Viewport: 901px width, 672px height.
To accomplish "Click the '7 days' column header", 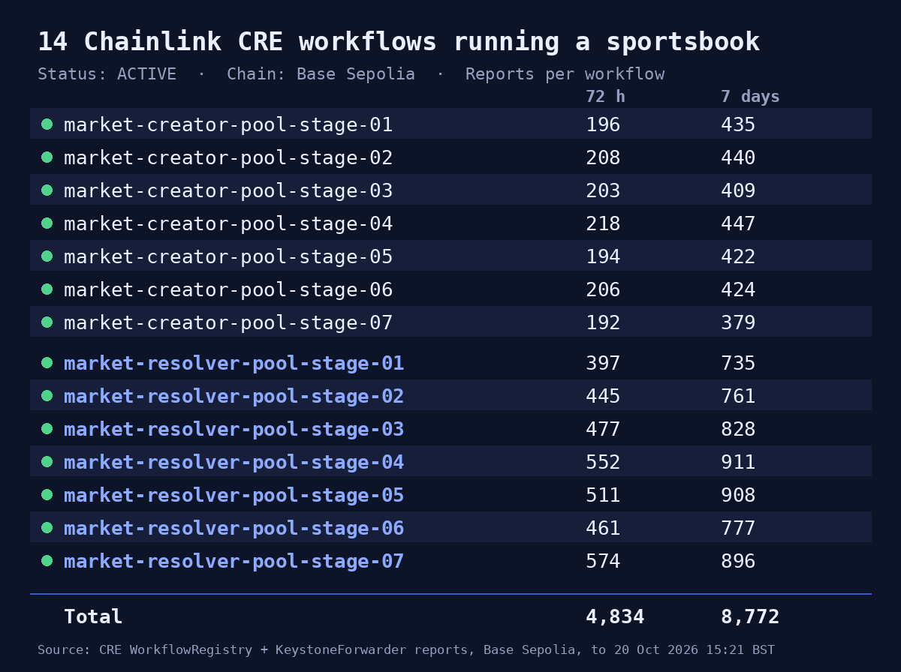I will coord(750,97).
